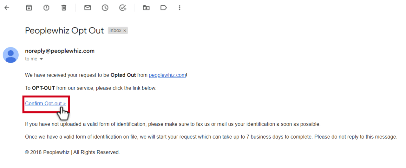Open the Labels tag icon
This screenshot has width=406, height=168.
164,8
